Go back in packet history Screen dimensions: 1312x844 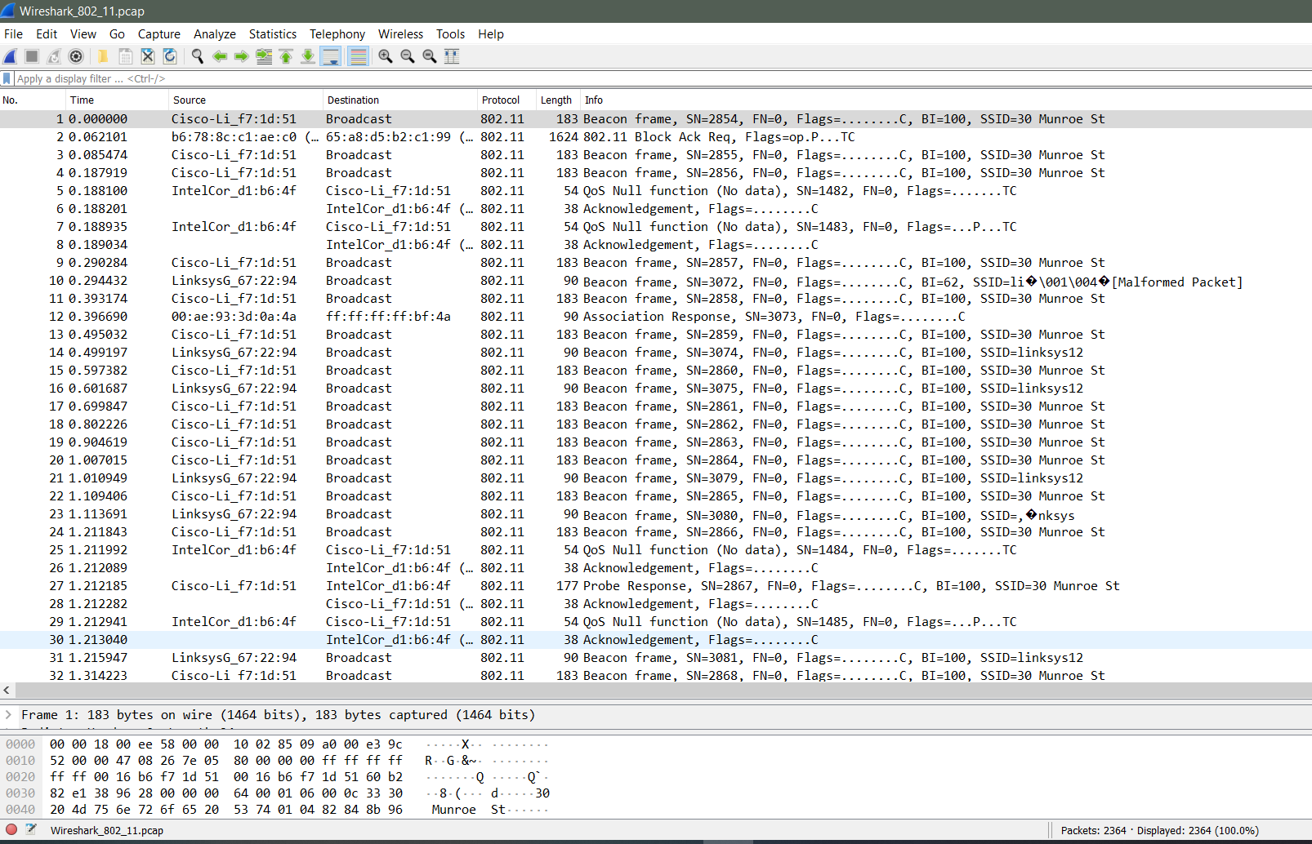click(220, 56)
